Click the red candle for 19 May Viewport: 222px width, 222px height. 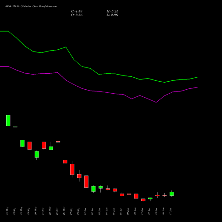tap(30, 146)
